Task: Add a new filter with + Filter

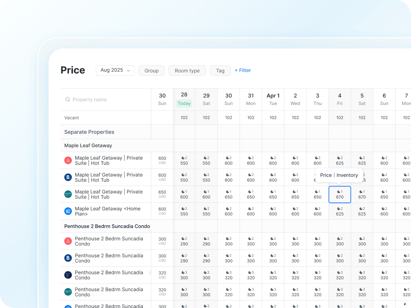Action: coord(242,70)
